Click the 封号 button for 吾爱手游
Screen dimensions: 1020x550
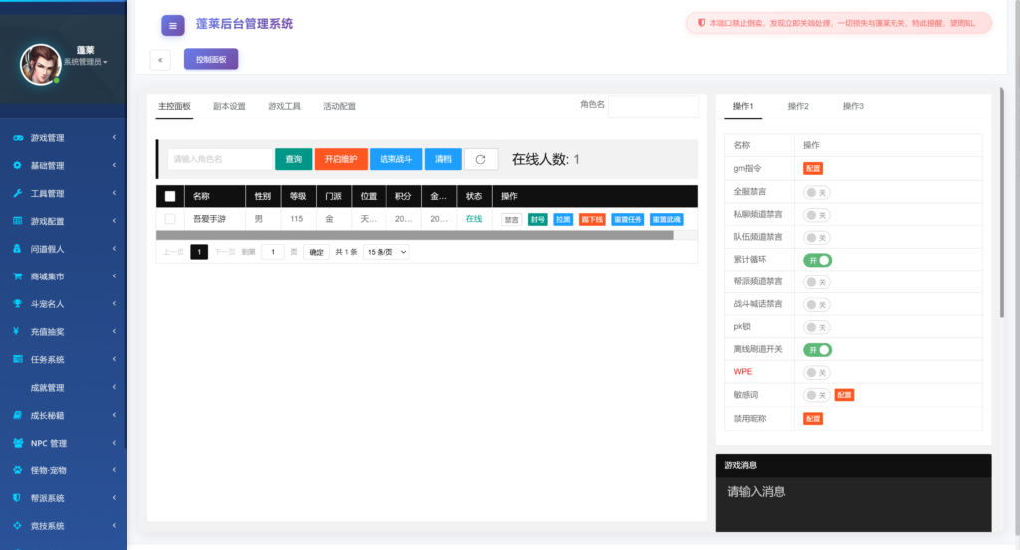(x=537, y=220)
